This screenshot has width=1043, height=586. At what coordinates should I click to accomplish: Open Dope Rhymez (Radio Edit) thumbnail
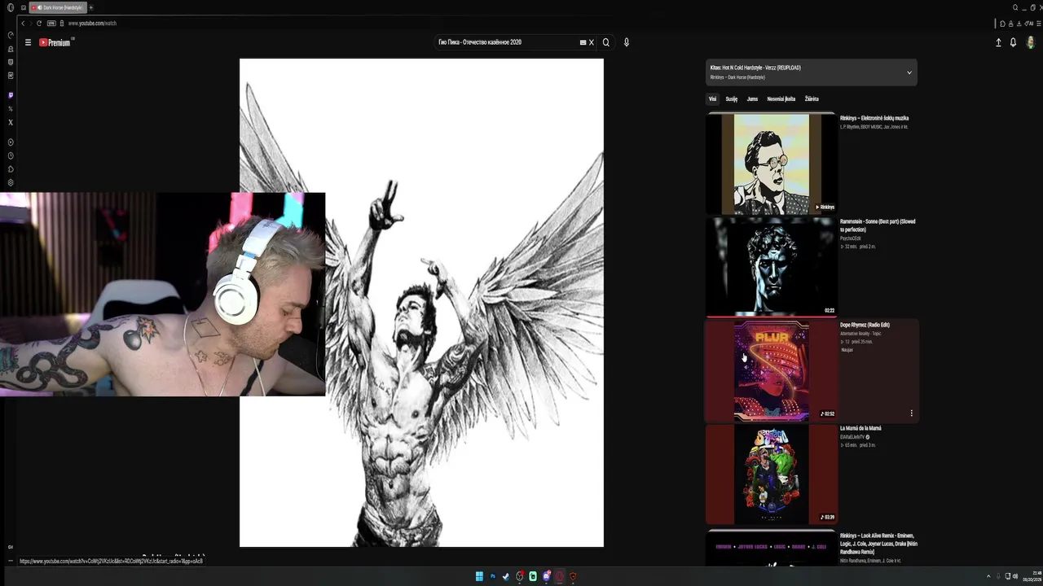(x=771, y=370)
